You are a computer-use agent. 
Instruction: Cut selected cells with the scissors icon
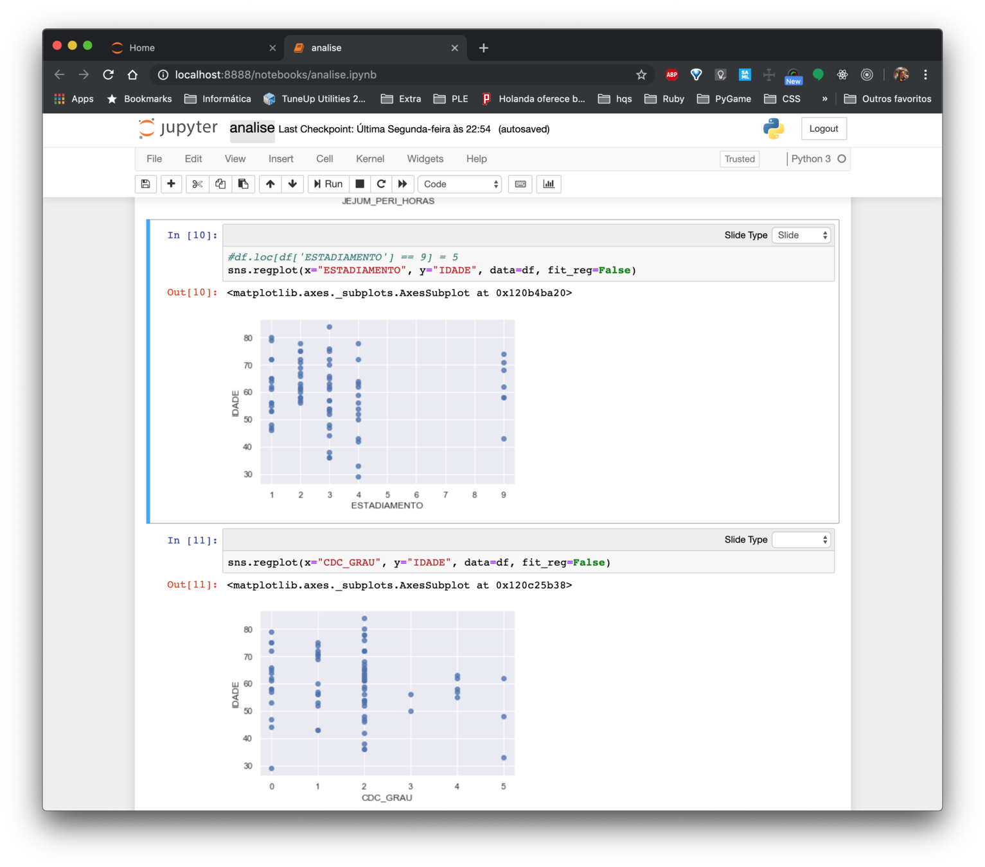click(x=197, y=184)
